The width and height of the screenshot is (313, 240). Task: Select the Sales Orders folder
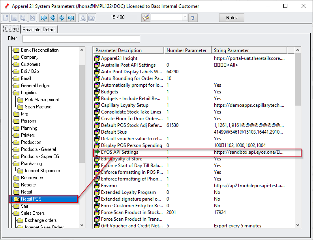[29, 213]
